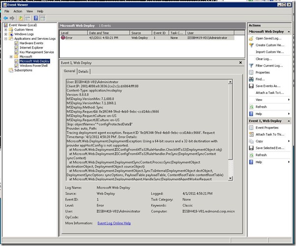Open the Event Log Online Help link
This screenshot has height=246, width=296.
pyautogui.click(x=114, y=223)
